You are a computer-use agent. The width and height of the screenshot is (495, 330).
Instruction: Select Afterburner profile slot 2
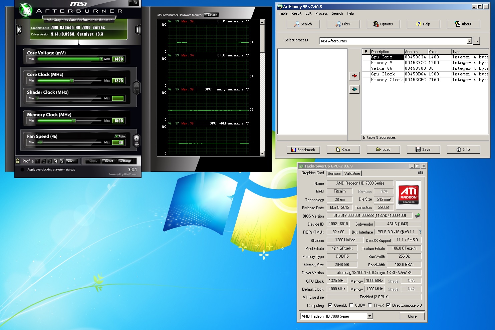coord(44,161)
